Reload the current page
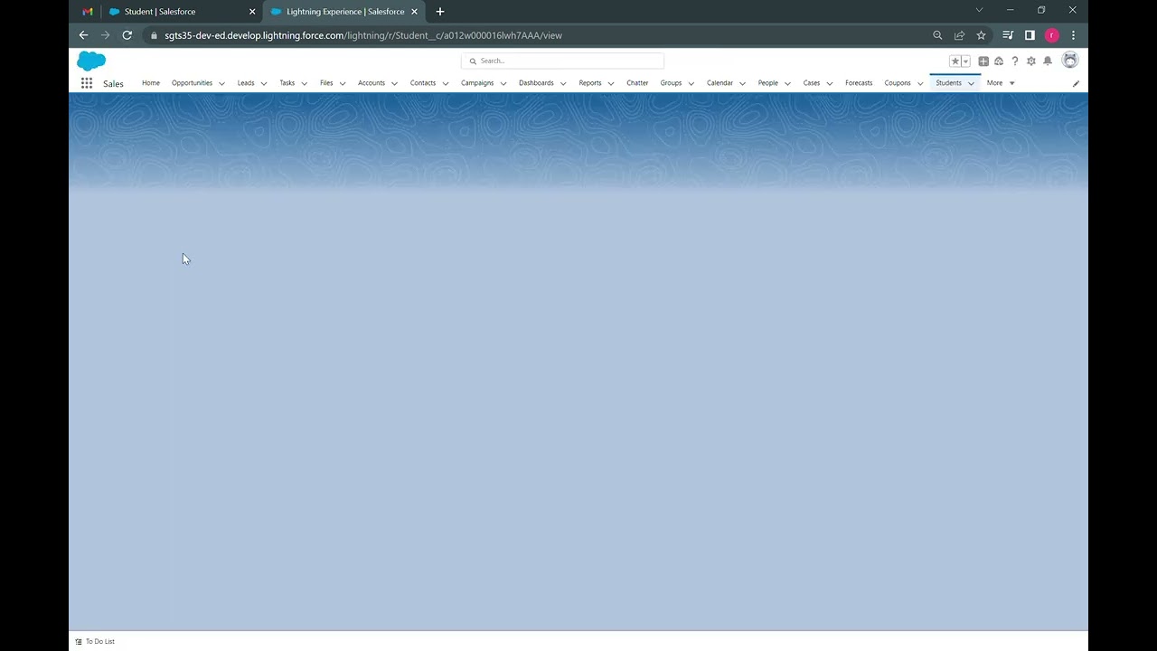The image size is (1157, 651). (127, 35)
